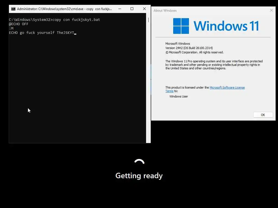Click the 'Getting ready' text
The image size is (278, 208).
point(139,176)
